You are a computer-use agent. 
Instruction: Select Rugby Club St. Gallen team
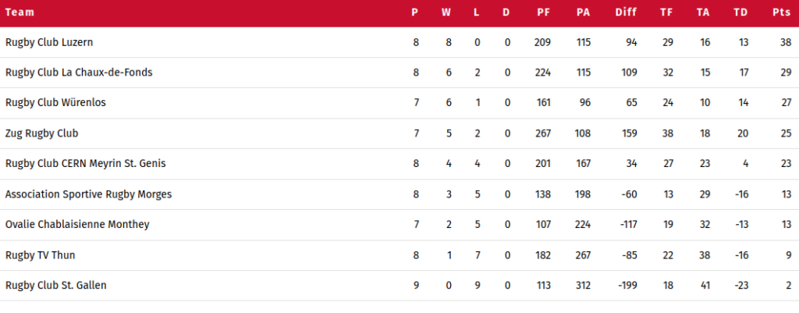[x=56, y=285]
